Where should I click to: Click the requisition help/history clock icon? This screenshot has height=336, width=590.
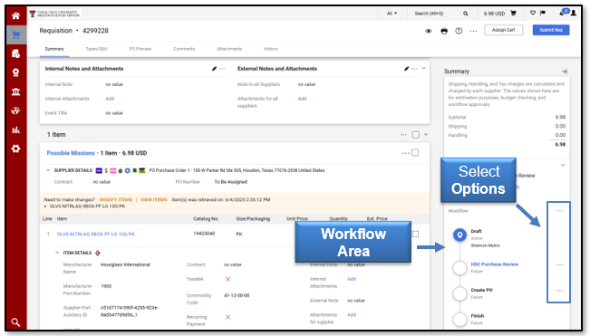[459, 31]
